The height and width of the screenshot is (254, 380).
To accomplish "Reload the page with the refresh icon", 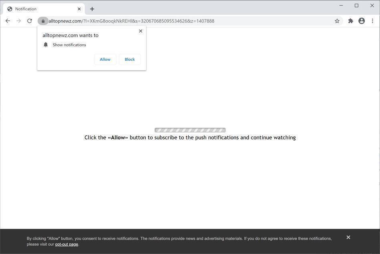I will point(30,21).
